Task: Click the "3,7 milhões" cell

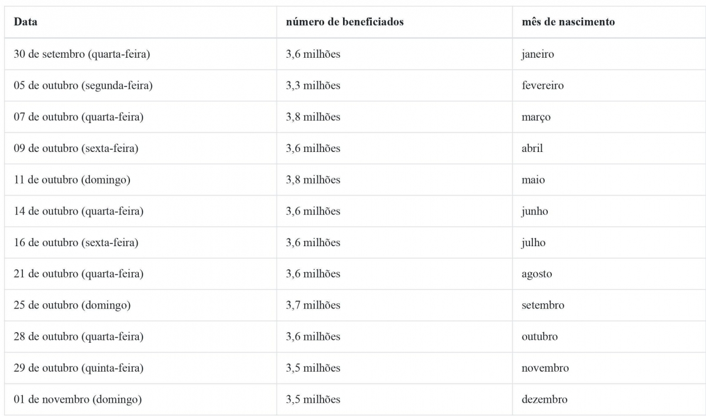Action: pos(313,305)
